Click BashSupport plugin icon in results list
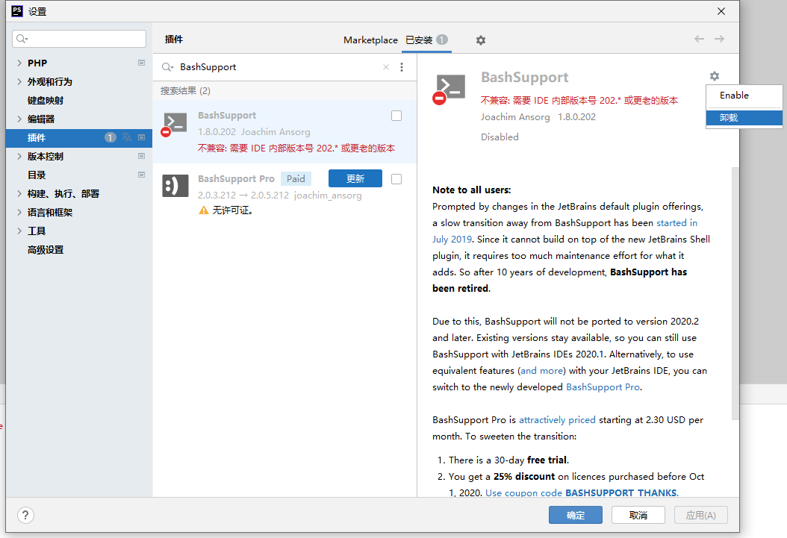 click(174, 125)
